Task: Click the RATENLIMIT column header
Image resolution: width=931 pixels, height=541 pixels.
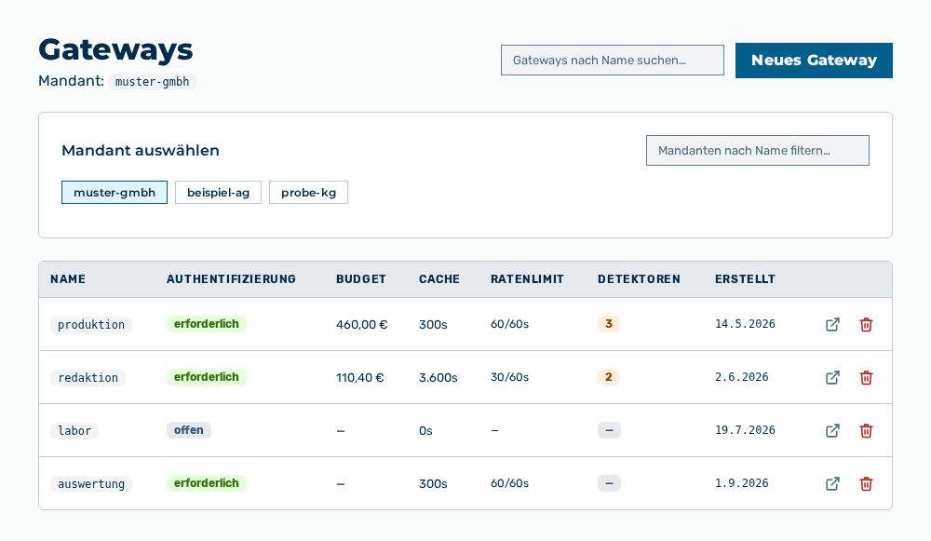Action: coord(527,279)
